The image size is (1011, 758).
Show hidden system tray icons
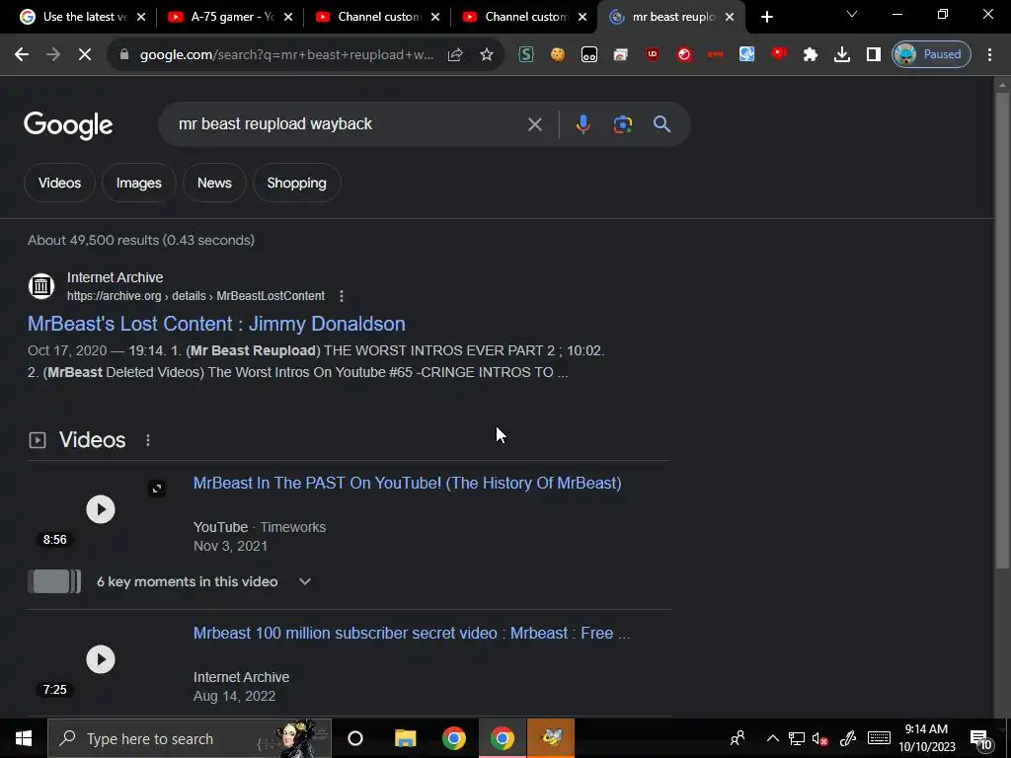(772, 738)
